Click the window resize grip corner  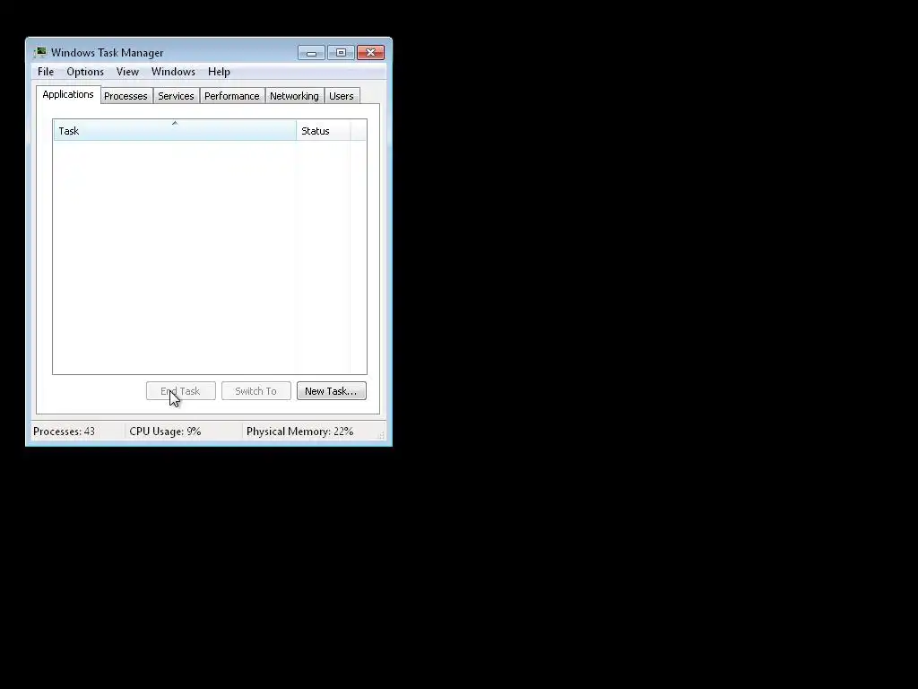[381, 435]
